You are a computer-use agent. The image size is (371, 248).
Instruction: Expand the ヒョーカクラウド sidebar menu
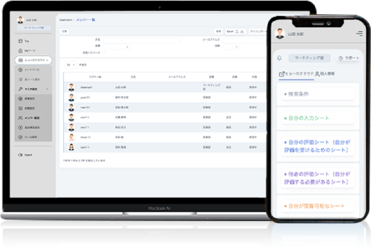(x=33, y=60)
